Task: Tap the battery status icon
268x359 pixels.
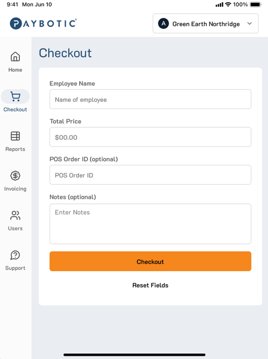Action: [x=256, y=5]
